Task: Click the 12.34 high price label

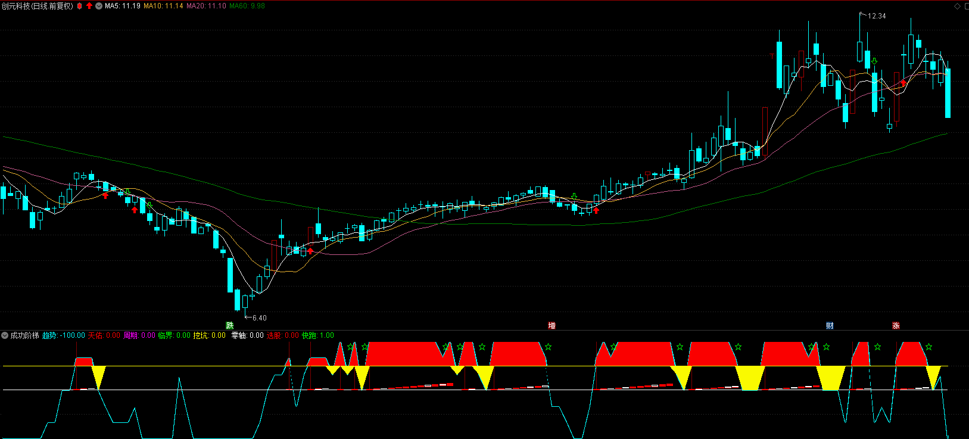Action: pyautogui.click(x=877, y=16)
